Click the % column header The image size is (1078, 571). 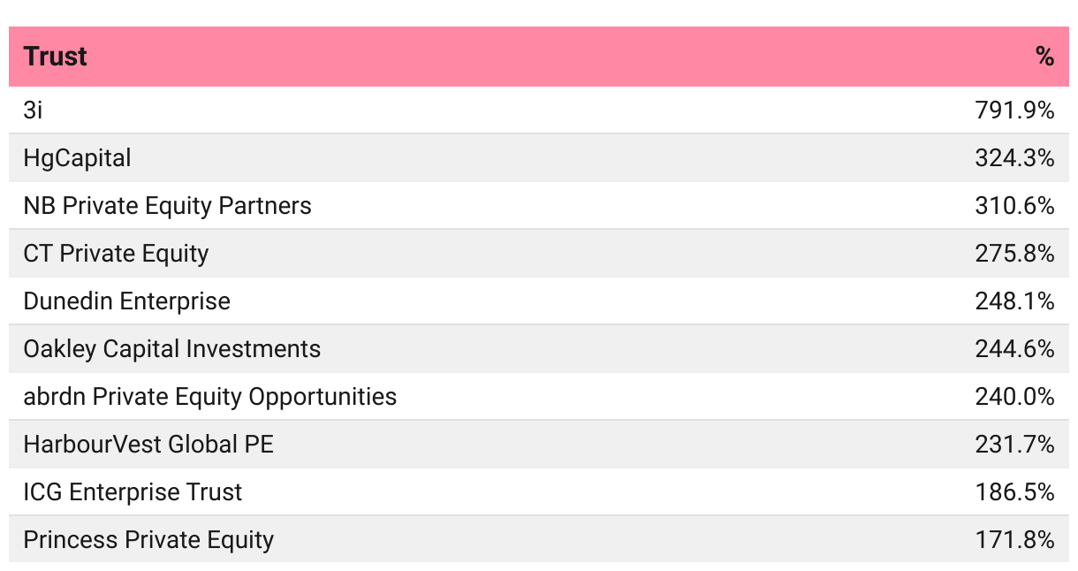click(1044, 57)
